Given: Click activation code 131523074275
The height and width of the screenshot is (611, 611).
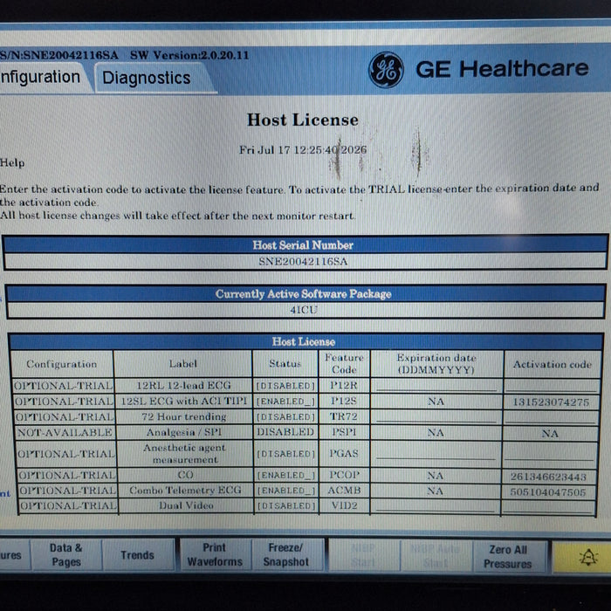Looking at the screenshot, I should (x=551, y=402).
